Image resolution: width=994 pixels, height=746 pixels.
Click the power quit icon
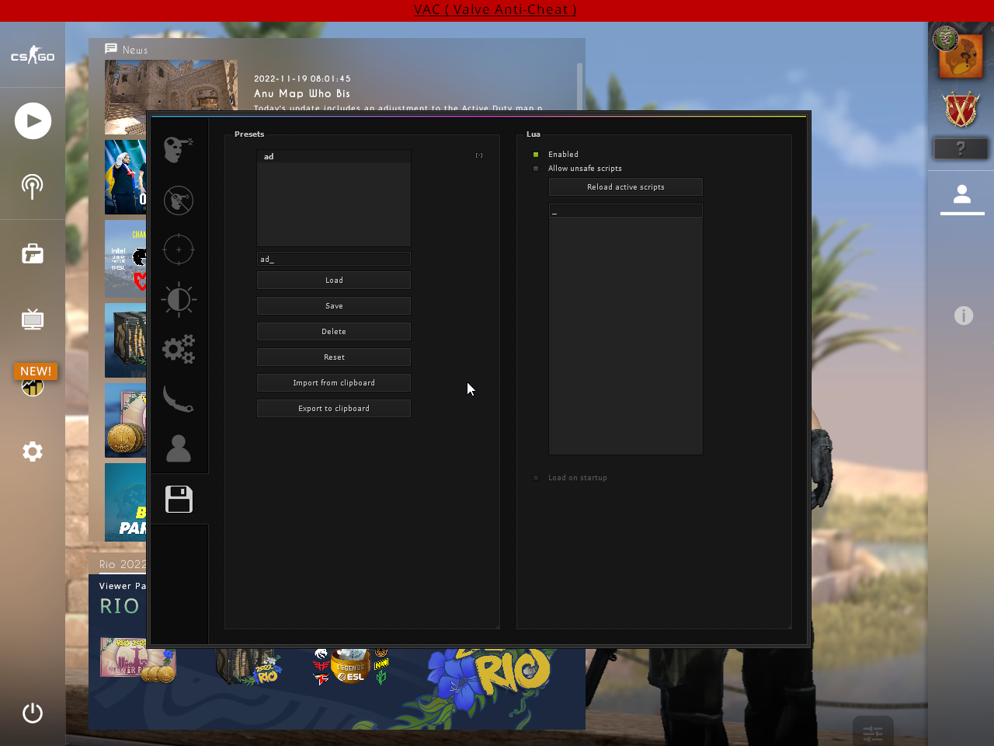[33, 713]
